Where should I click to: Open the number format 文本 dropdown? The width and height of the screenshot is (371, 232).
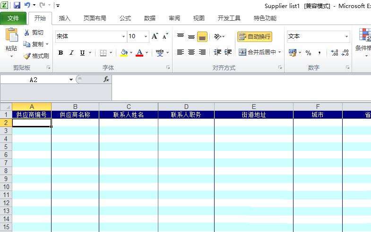click(x=346, y=37)
